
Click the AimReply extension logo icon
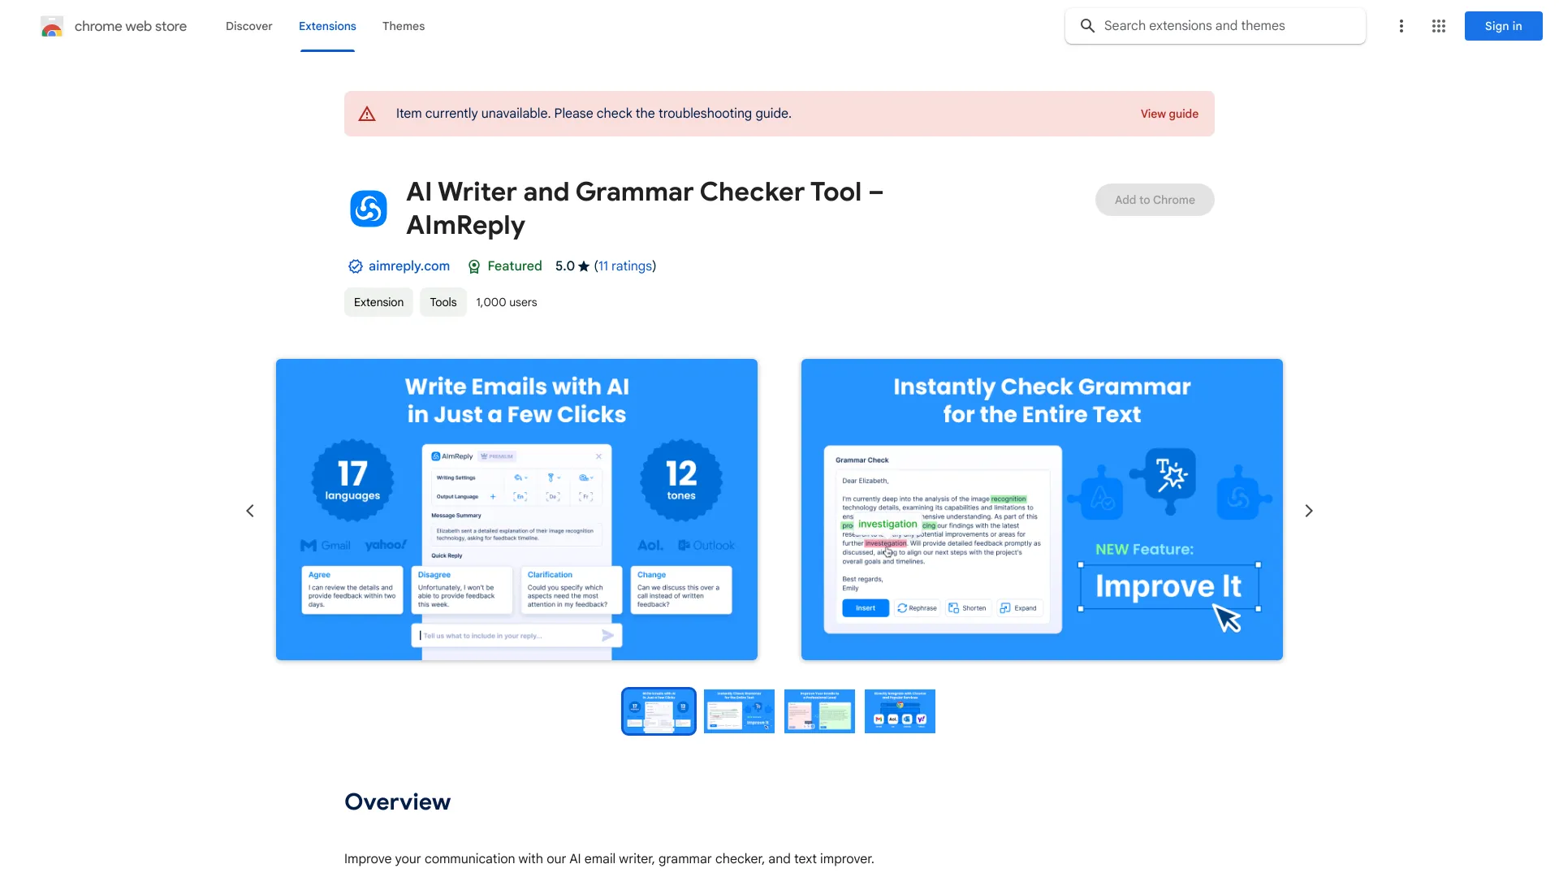point(367,208)
